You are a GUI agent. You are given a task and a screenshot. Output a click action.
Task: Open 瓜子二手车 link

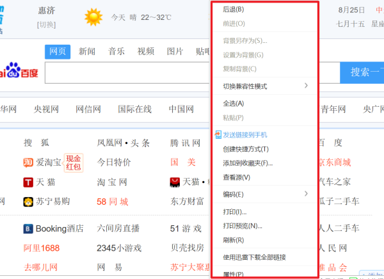[339, 202]
